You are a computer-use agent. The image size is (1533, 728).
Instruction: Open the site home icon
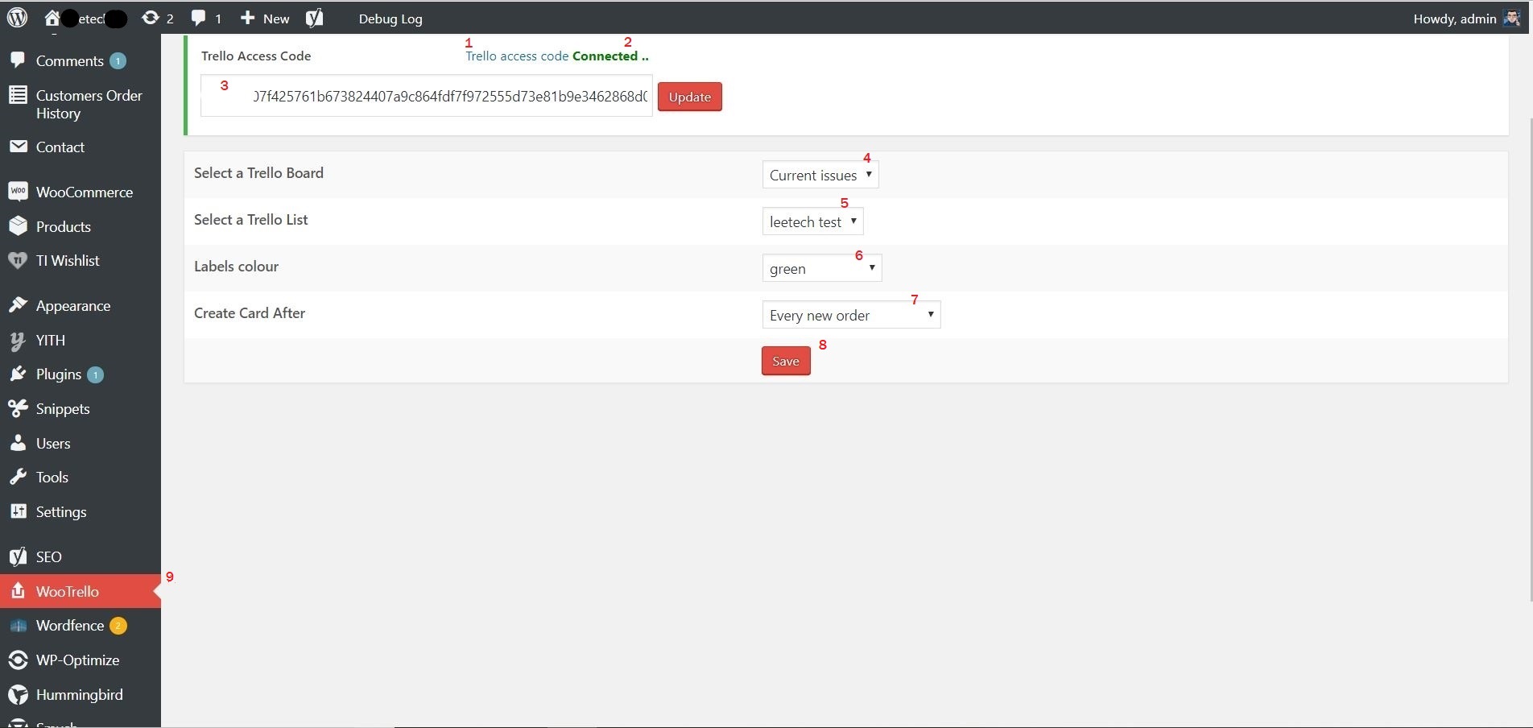[52, 18]
